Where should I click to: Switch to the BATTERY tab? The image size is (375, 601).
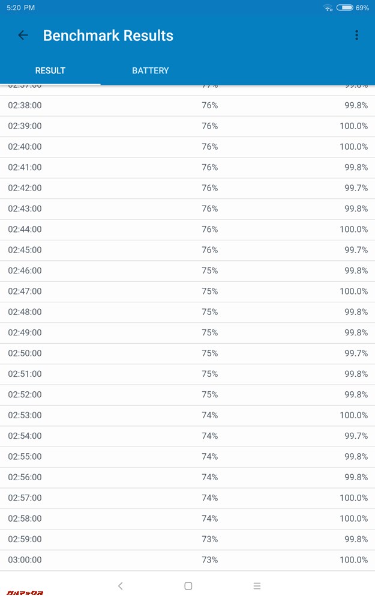(x=150, y=70)
